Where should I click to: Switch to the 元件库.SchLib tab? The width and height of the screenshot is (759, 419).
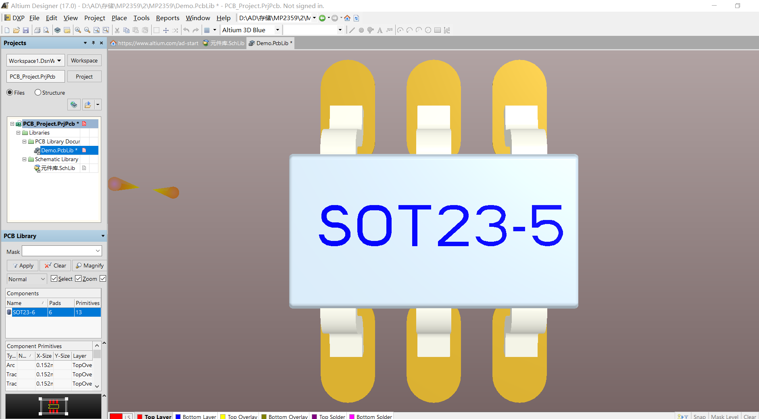click(224, 43)
